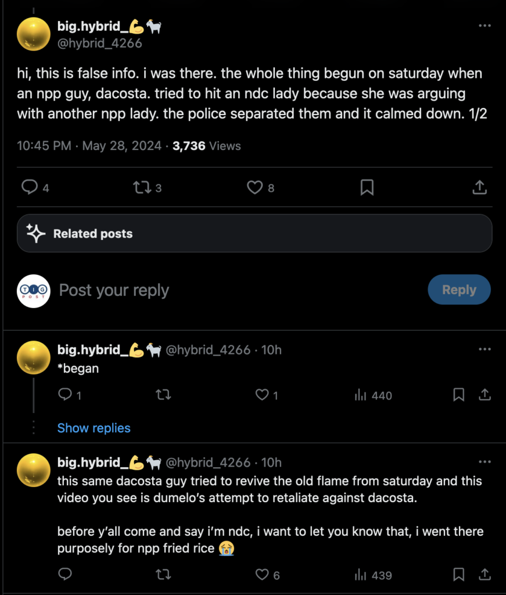The width and height of the screenshot is (506, 595).
Task: Click the TIG Post profile avatar
Action: pos(34,291)
